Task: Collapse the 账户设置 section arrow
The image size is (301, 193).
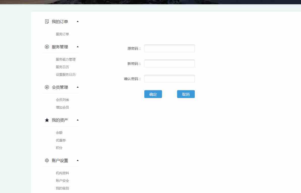Action: [78, 160]
